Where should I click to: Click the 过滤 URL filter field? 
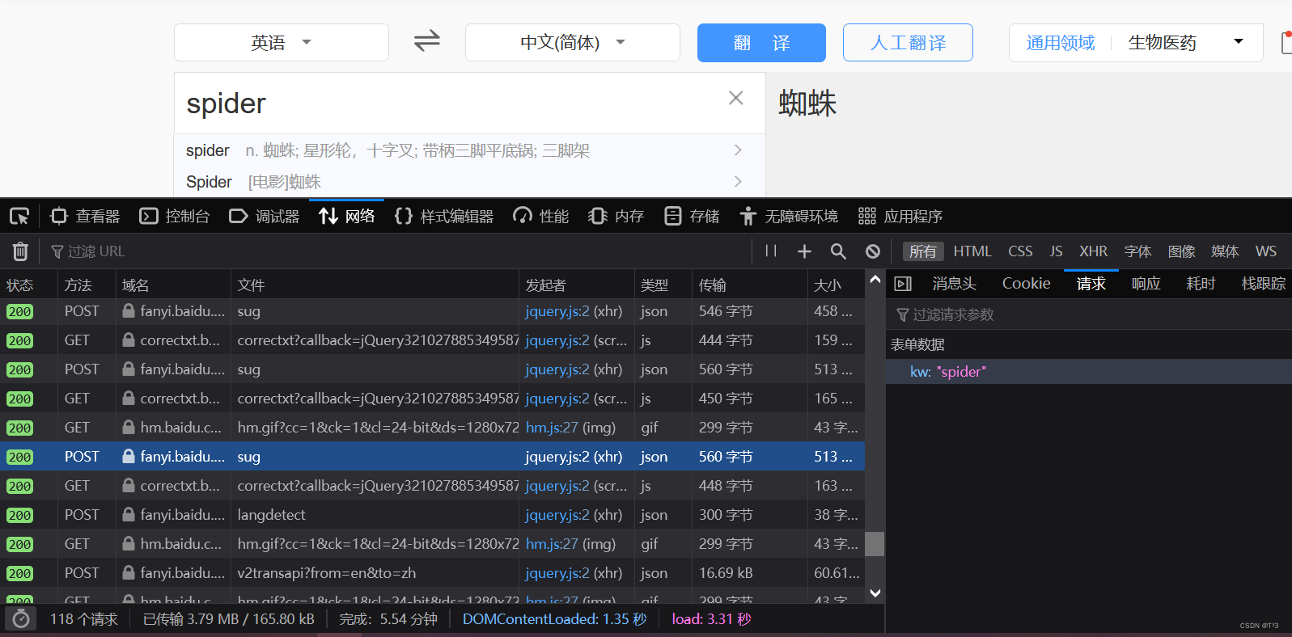click(x=396, y=251)
